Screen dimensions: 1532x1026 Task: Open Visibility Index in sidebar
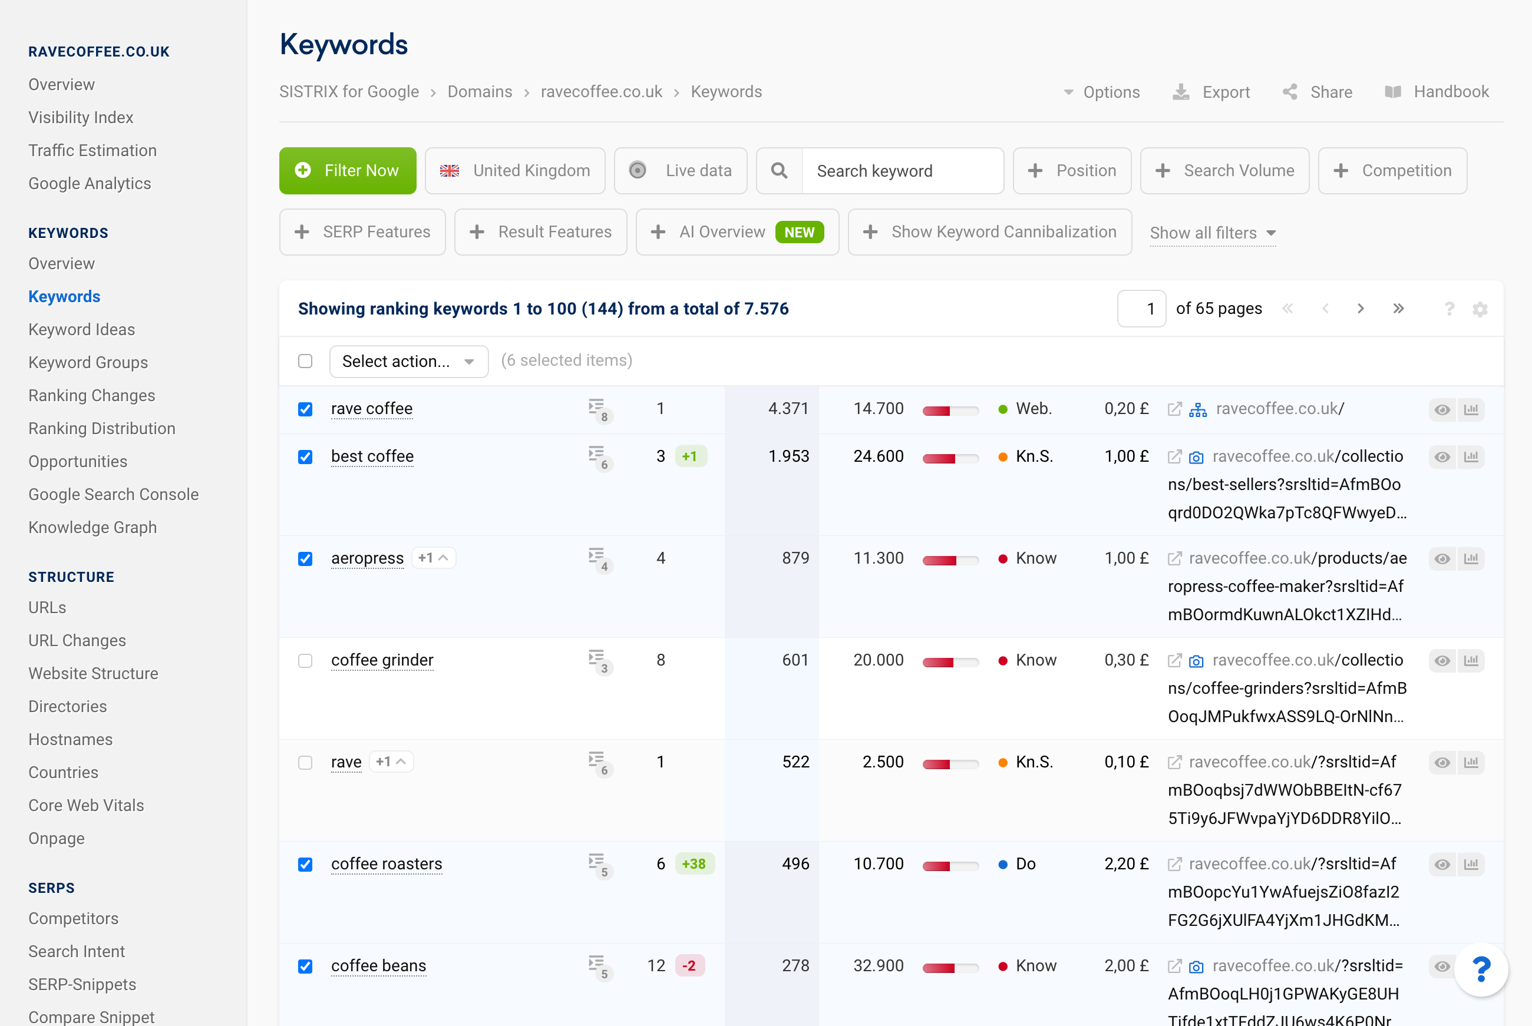[81, 118]
